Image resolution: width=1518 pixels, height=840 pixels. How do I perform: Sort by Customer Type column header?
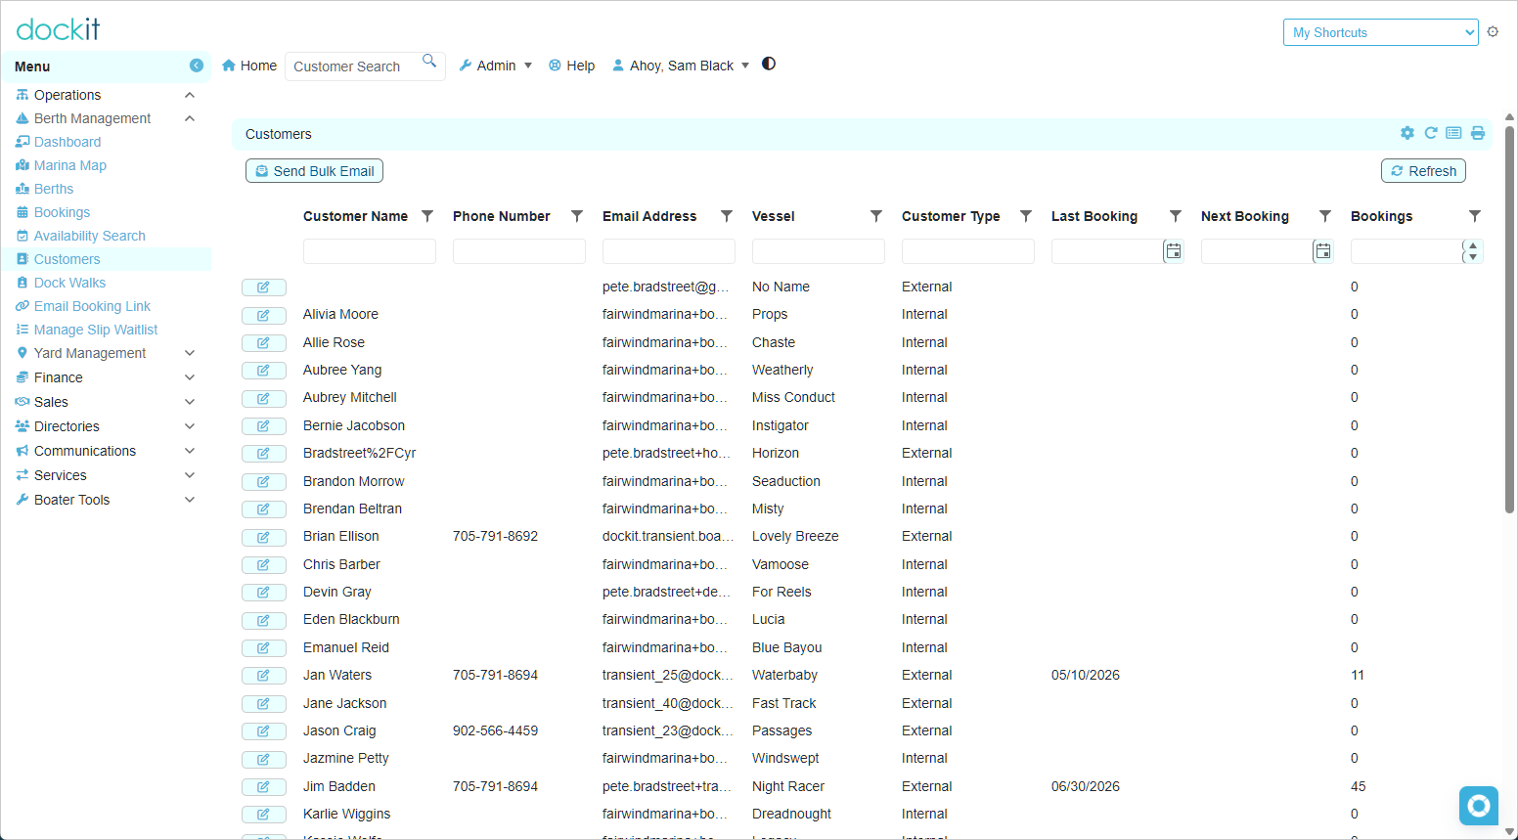(x=951, y=216)
